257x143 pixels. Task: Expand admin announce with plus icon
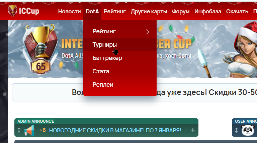[193, 130]
